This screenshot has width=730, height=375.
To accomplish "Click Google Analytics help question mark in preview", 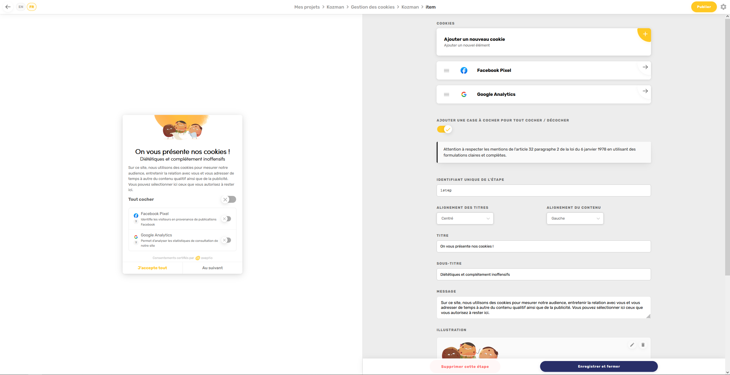I will tap(136, 243).
